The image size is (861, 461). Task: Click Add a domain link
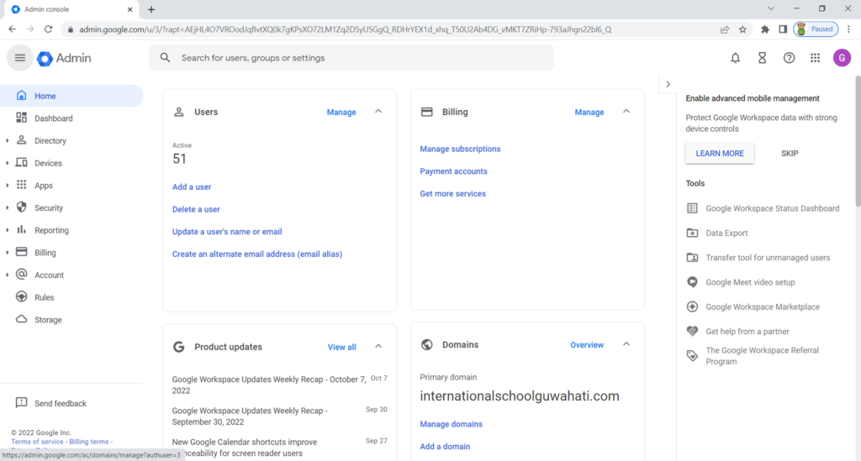coord(445,447)
